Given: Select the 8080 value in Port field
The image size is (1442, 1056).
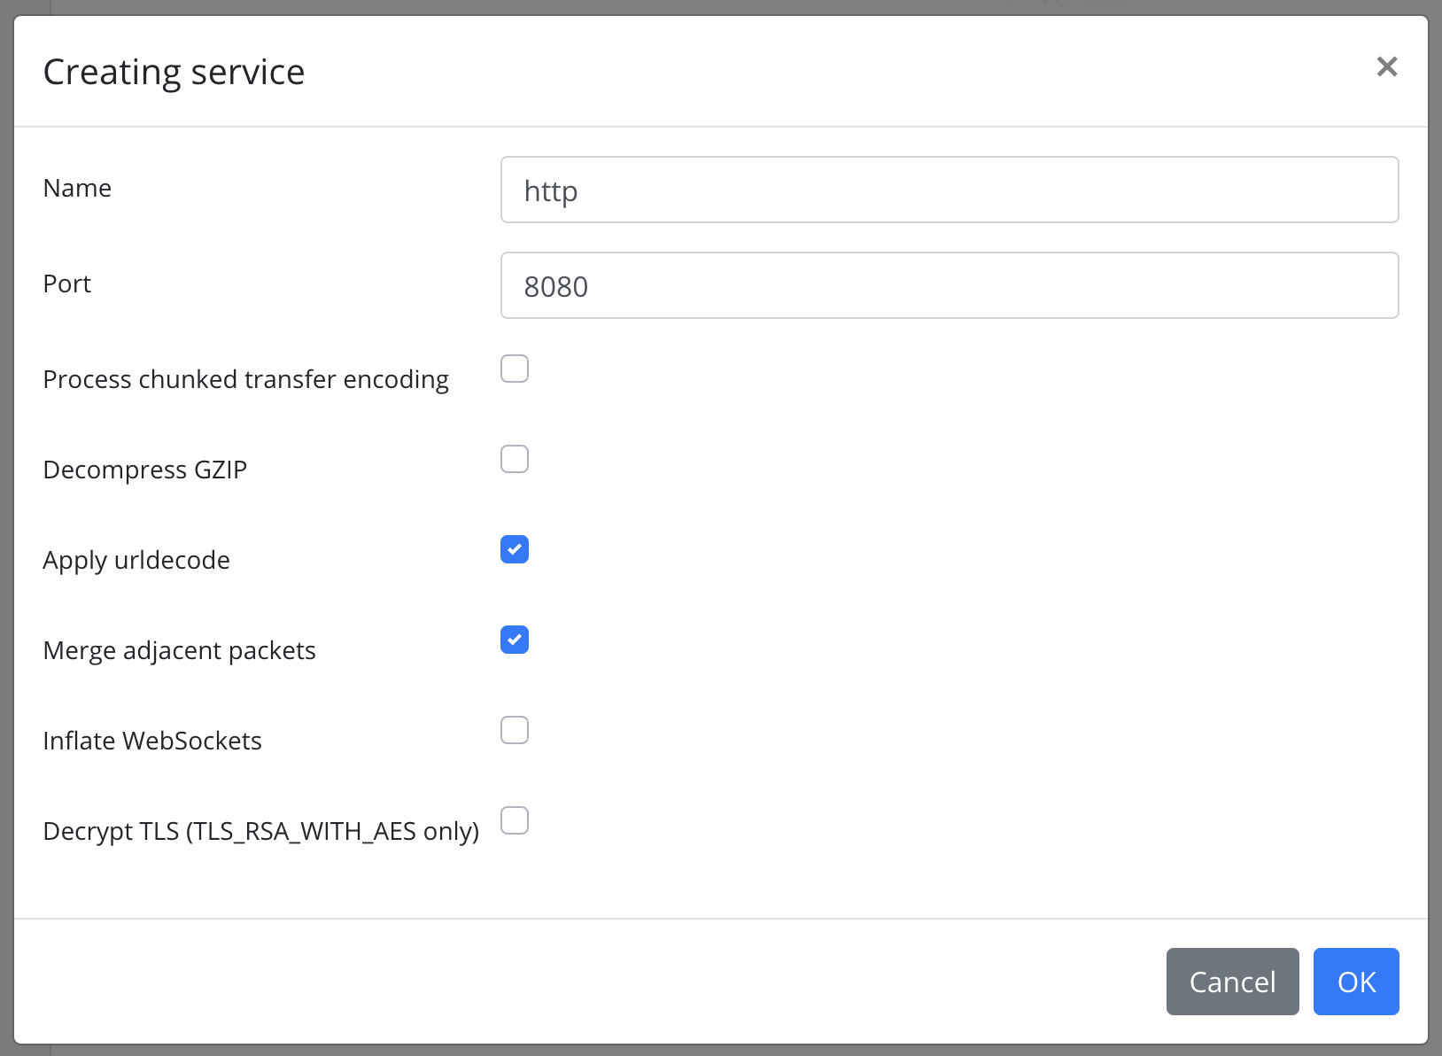Looking at the screenshot, I should pyautogui.click(x=556, y=285).
